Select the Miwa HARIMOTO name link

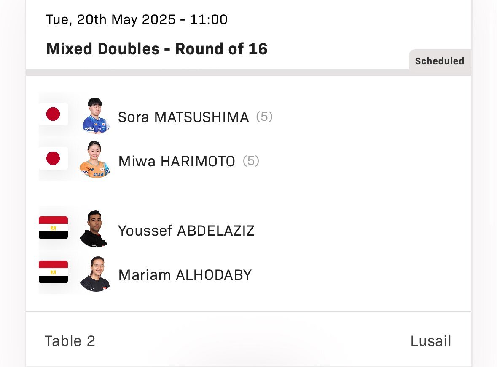(x=177, y=161)
